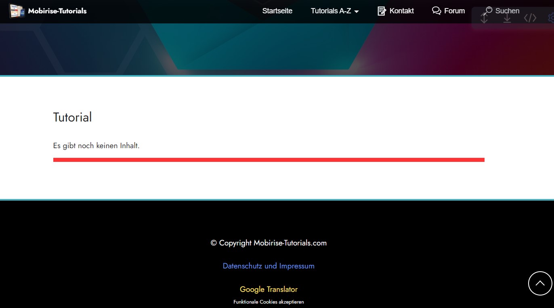Screen dimensions: 554x308
Task: Open Datenschutz und Impressum link
Action: tap(269, 266)
